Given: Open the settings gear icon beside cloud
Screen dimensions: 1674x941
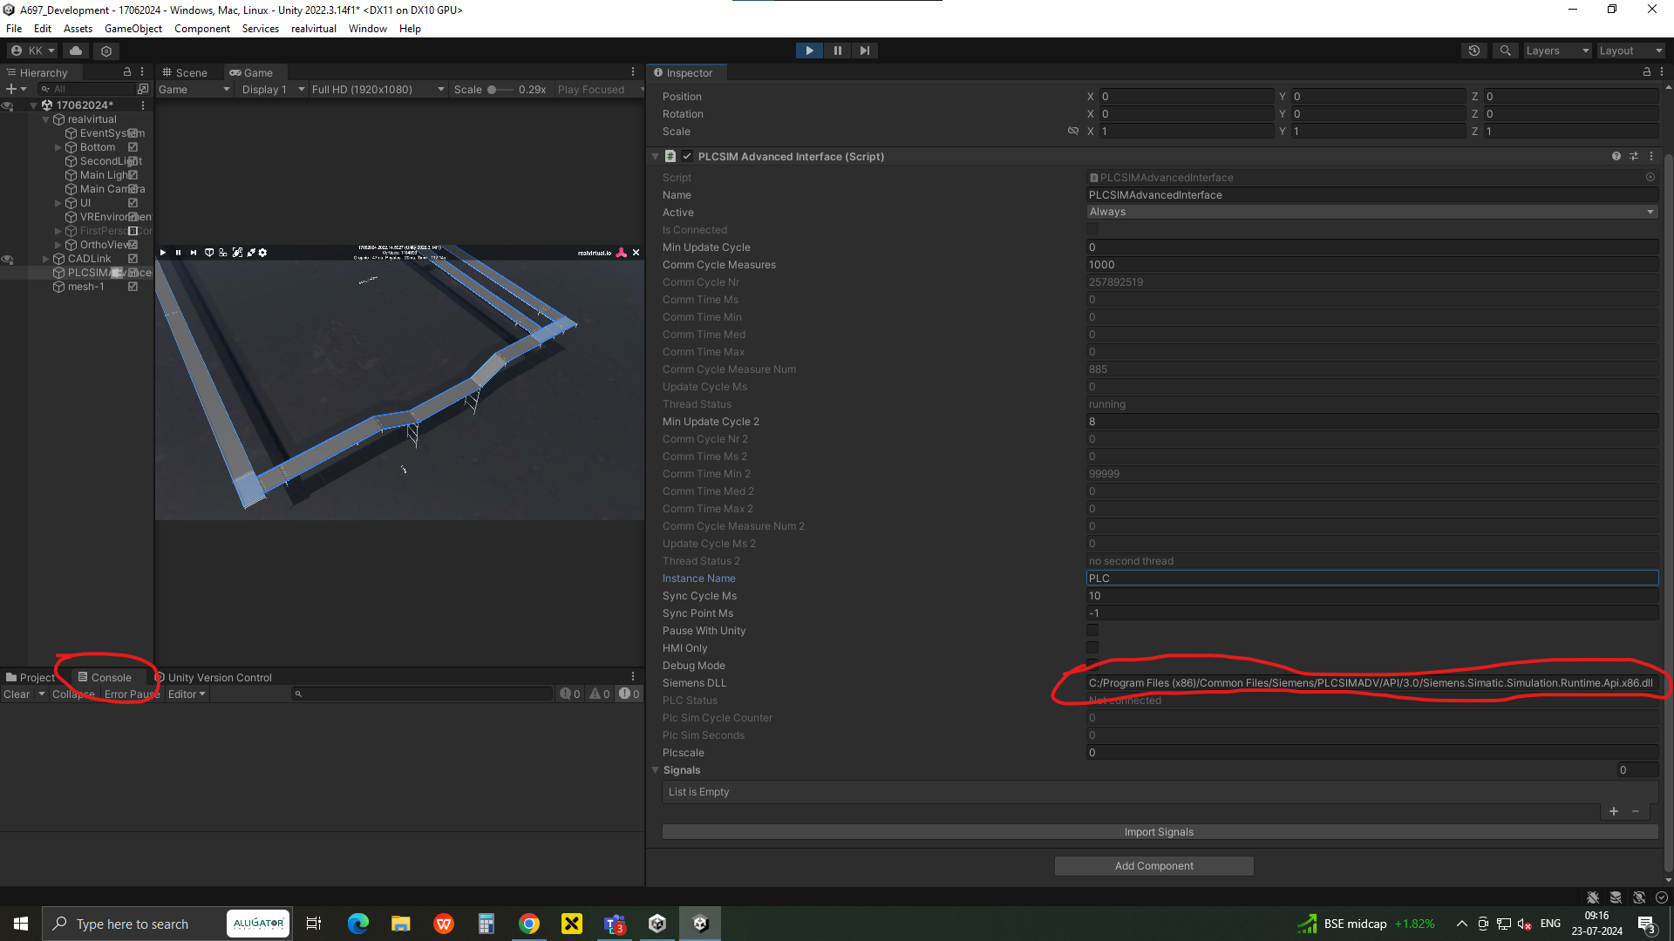Looking at the screenshot, I should click(x=106, y=51).
